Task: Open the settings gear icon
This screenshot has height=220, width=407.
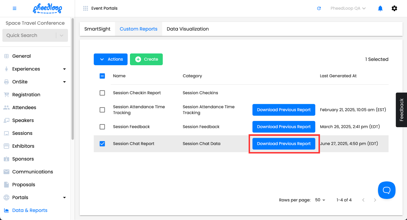Action: click(394, 8)
